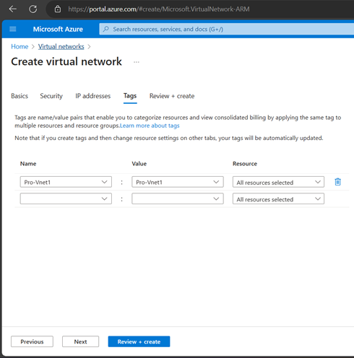Open first All resources selected dropdown
Screen dimensions: 354x358
click(x=278, y=182)
